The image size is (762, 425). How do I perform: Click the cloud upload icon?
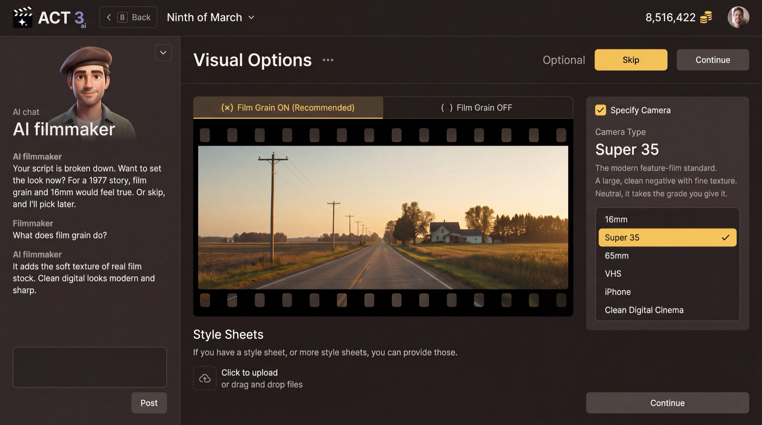click(x=205, y=378)
